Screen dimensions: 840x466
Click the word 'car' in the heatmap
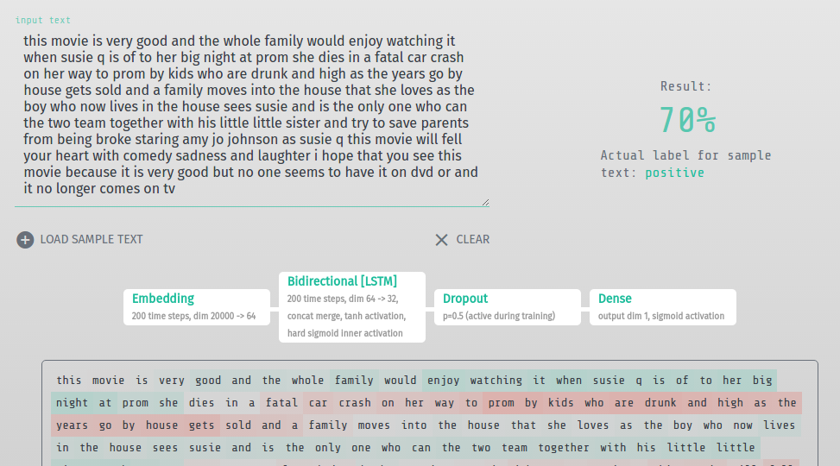[x=318, y=403]
